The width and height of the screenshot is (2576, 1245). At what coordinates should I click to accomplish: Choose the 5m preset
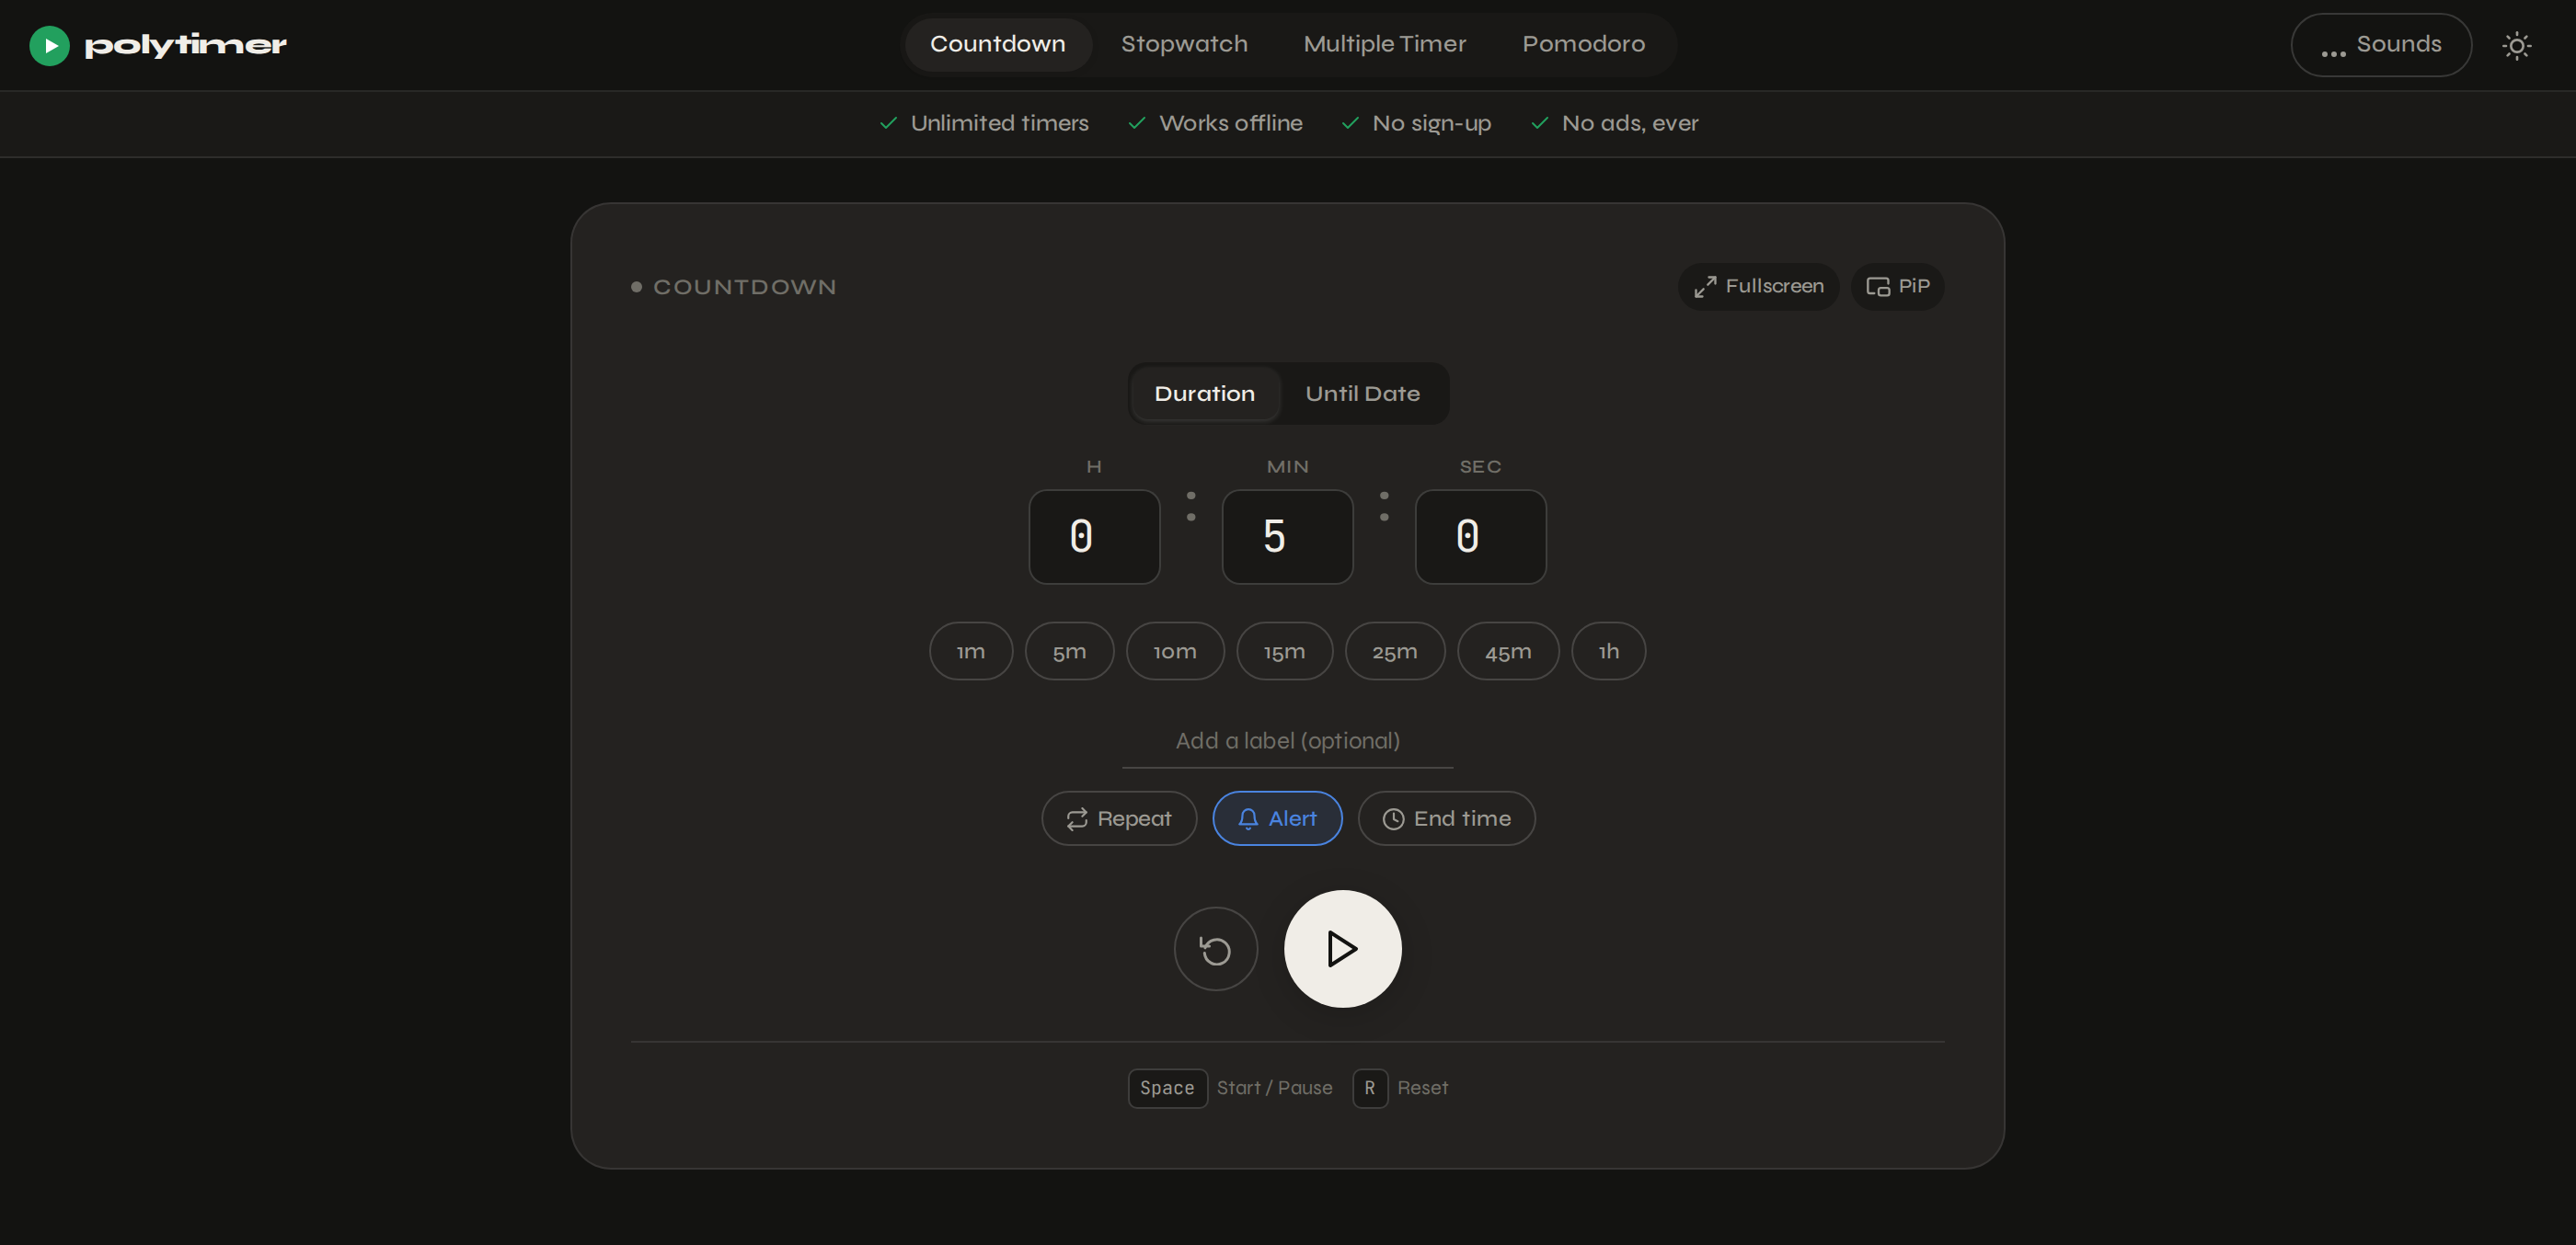(1069, 652)
